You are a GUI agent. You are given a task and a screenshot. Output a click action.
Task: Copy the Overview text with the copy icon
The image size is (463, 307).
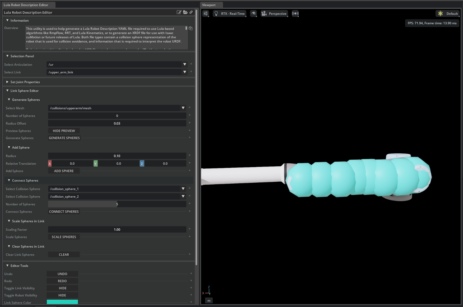pos(191,28)
